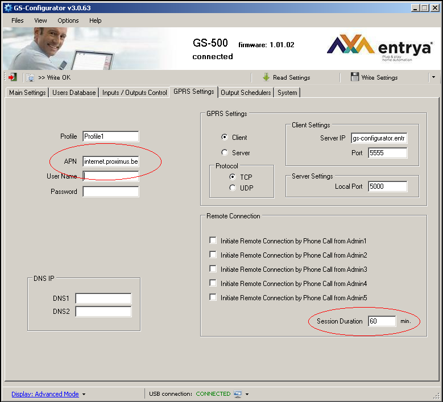Click the red exit door icon in toolbar
Viewport: 443px width, 402px height.
[13, 77]
